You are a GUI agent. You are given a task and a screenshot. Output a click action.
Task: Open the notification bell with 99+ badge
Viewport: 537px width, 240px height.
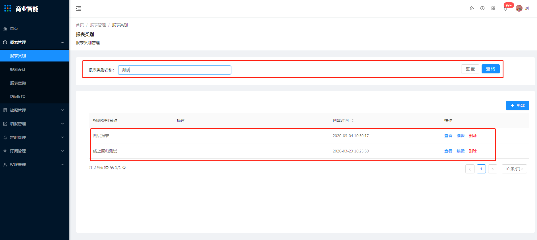click(505, 9)
